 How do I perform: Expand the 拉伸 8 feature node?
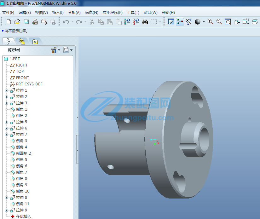(7, 198)
